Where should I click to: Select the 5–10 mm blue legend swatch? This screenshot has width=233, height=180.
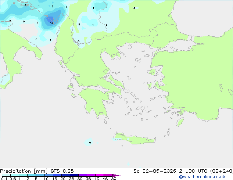point(40,175)
